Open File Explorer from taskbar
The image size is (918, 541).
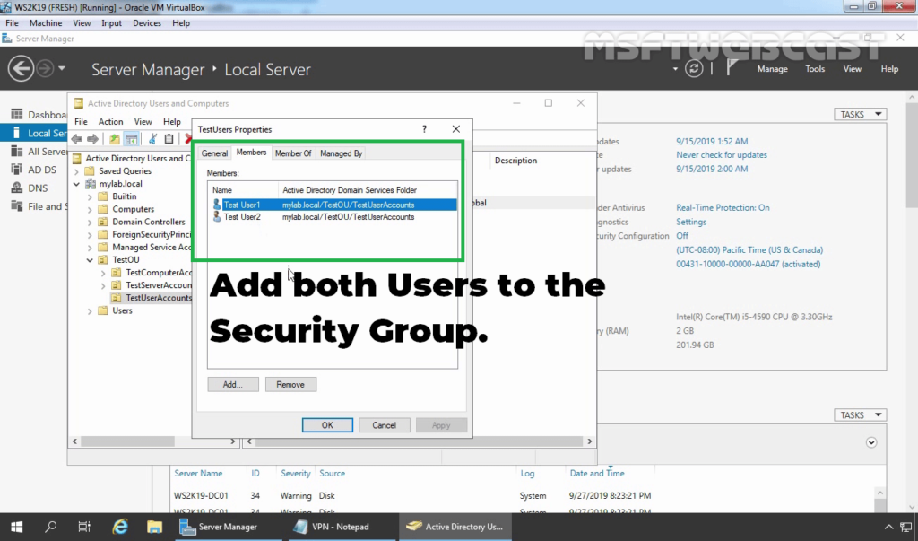(x=154, y=527)
